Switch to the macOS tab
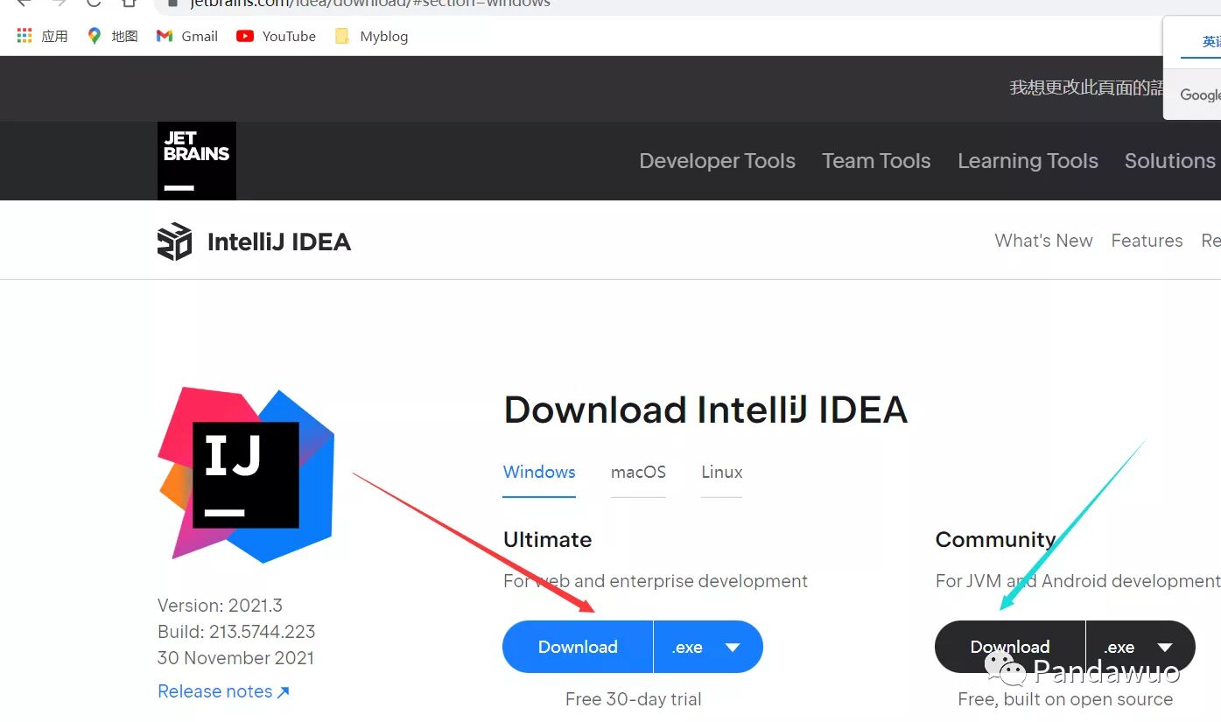Screen dimensions: 1221x722 [x=638, y=473]
